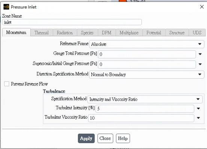Switch to the Thermal tab
Screen dimensions: 207x149
[x=42, y=33]
